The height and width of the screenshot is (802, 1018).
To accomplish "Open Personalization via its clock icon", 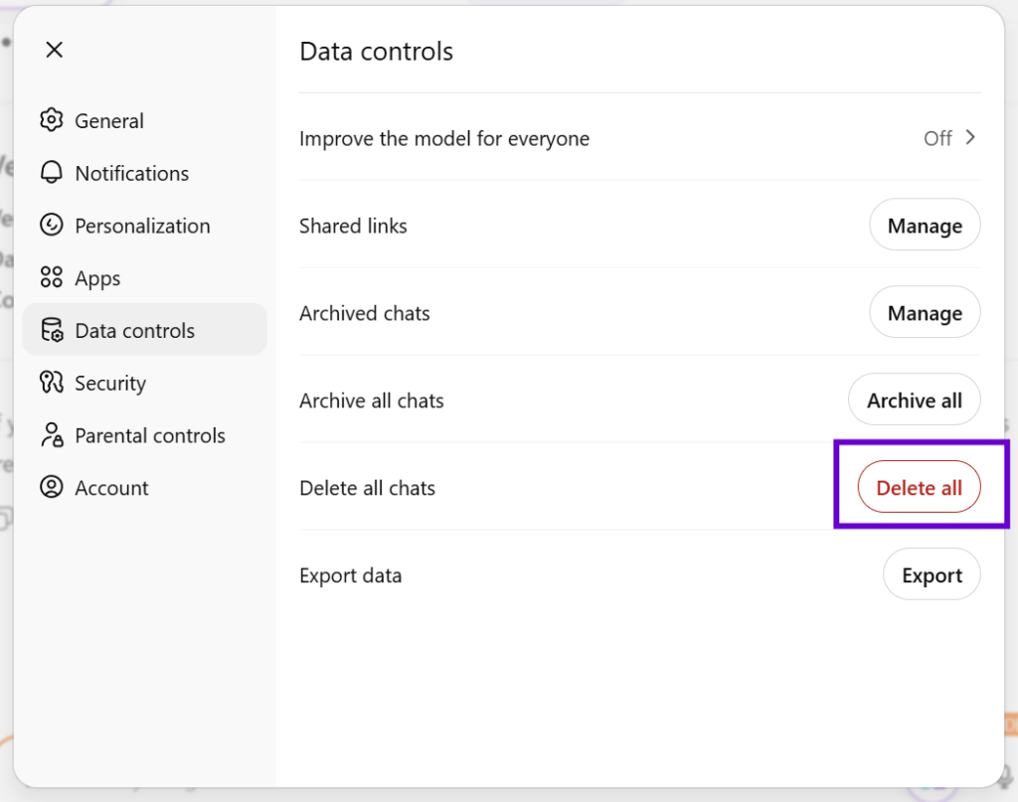I will pyautogui.click(x=52, y=226).
